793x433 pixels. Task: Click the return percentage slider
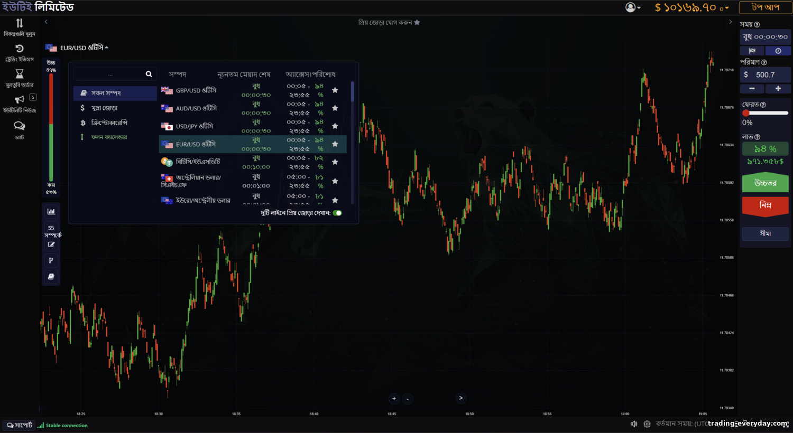point(765,113)
